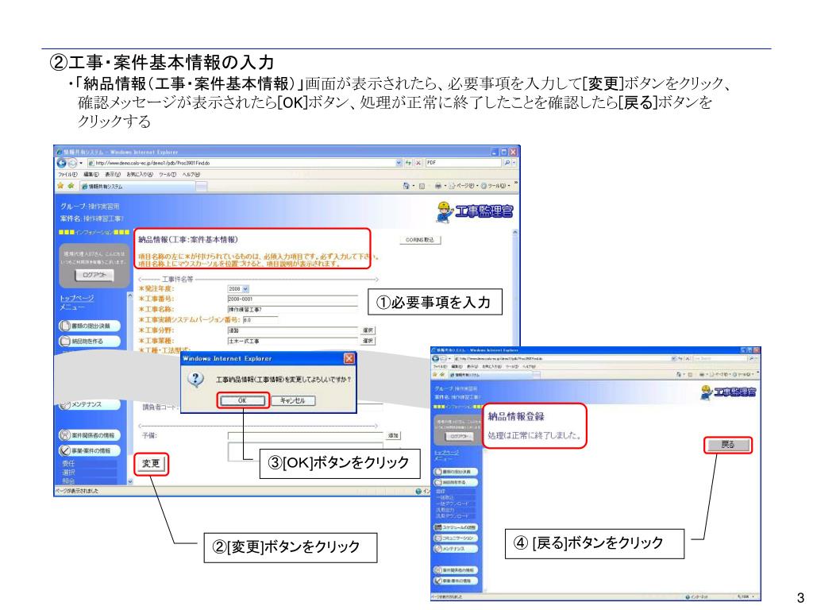
Task: Close the Windows Internet Explorer confirmation dialog
Action: (x=349, y=358)
